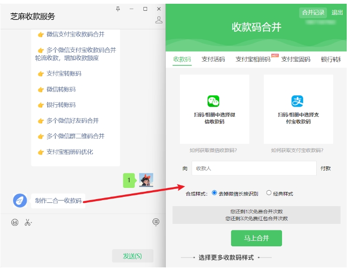Click the 扫码/相册中选择微信收款码 upload card
The image size is (350, 280).
(214, 109)
